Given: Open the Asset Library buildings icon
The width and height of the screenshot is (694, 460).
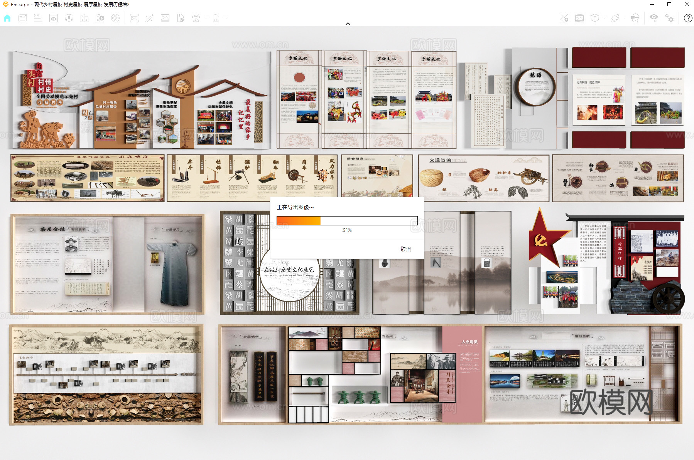Looking at the screenshot, I should point(84,18).
